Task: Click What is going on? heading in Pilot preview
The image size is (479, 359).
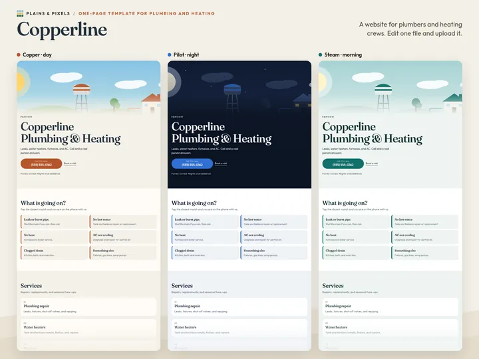Action: pyautogui.click(x=194, y=203)
